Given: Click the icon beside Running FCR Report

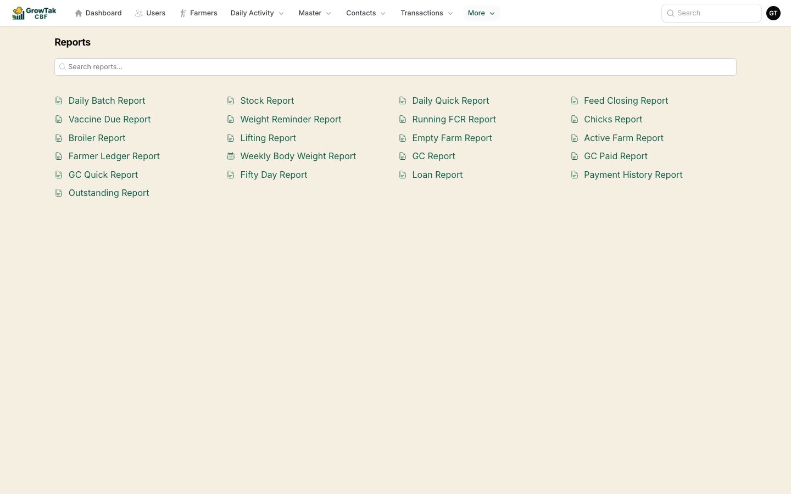Looking at the screenshot, I should click(x=403, y=120).
